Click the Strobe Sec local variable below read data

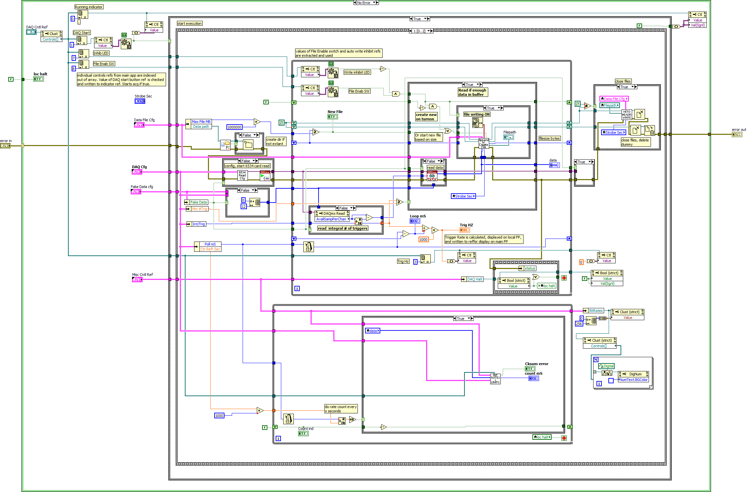coord(463,196)
